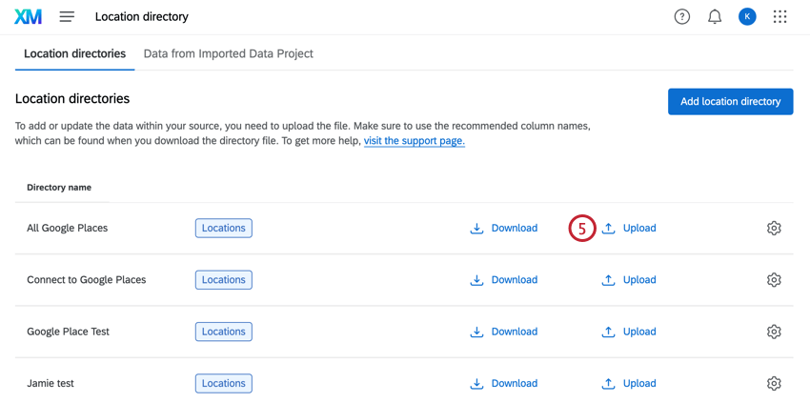Download the Jamie test directory

pos(504,383)
